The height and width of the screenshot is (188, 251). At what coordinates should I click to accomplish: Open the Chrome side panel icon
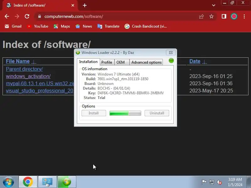[224, 16]
